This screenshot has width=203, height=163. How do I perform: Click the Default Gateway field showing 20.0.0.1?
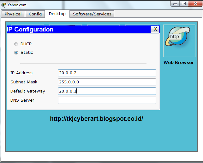[x=107, y=91]
